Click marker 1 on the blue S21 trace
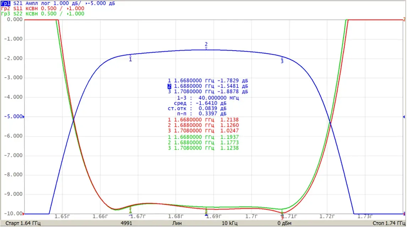407x227 pixels. pos(130,58)
